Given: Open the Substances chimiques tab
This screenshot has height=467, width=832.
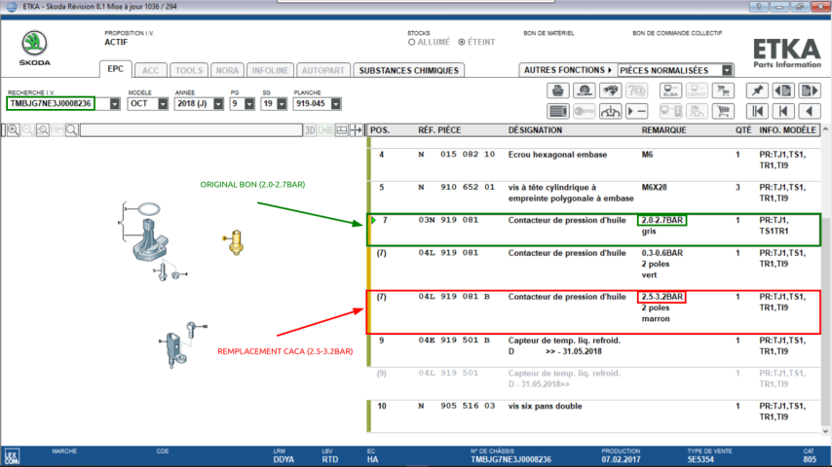Looking at the screenshot, I should coord(408,70).
